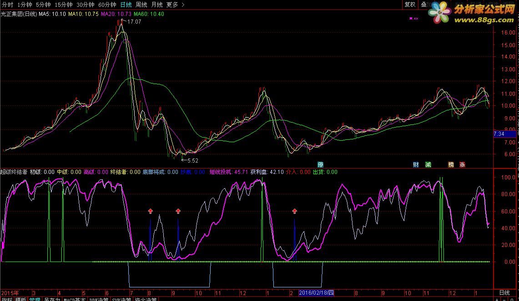Click the MA60: 10.40 indicator value
519x301 pixels.
[149, 14]
